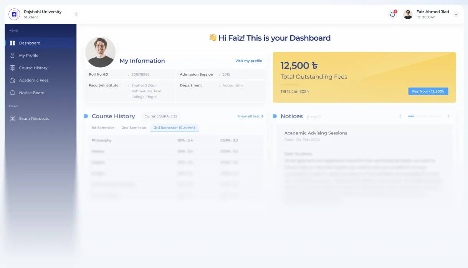Open notifications via the top bell icon
Image resolution: width=468 pixels, height=268 pixels.
point(392,15)
